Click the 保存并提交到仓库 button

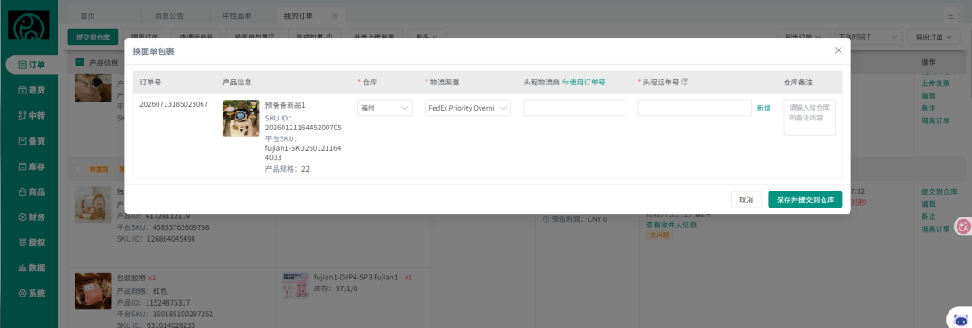click(x=805, y=199)
